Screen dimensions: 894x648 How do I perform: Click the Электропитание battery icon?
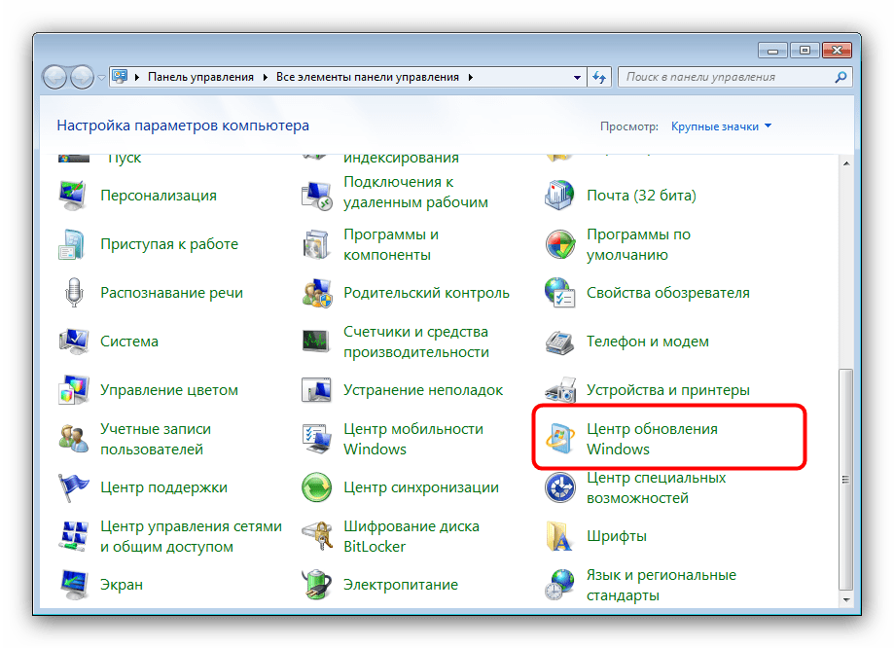[x=317, y=585]
